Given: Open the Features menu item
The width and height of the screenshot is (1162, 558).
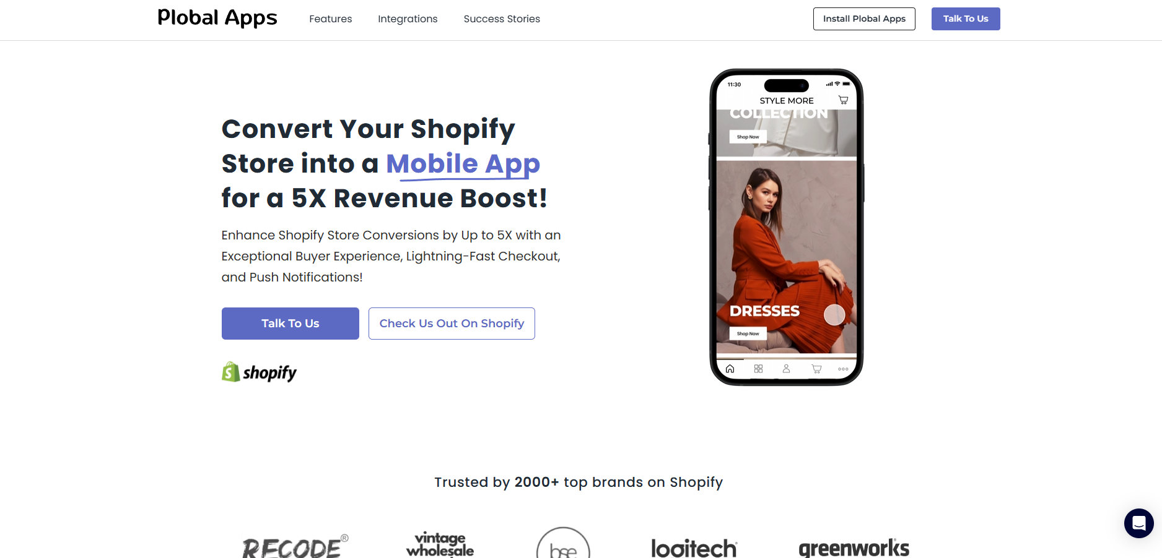Looking at the screenshot, I should (331, 19).
